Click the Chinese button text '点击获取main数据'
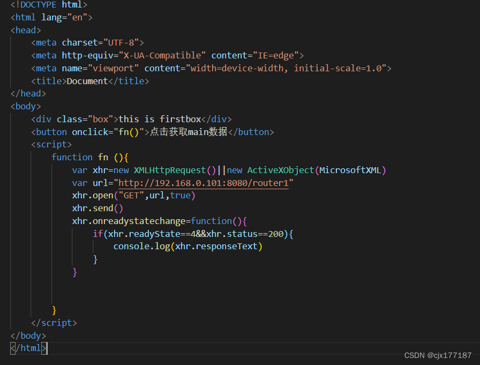 coord(189,132)
